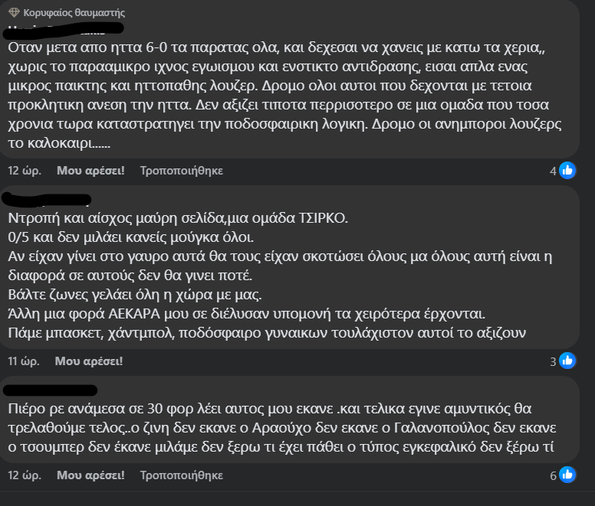Open the second commenter's redacted profile name
595x506 pixels.
point(47,200)
